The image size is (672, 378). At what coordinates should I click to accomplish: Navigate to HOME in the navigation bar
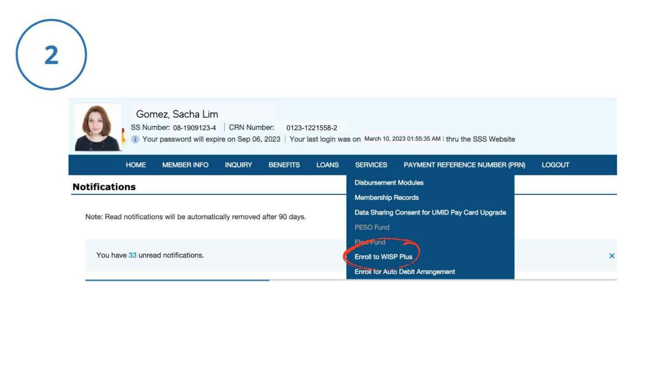click(x=135, y=165)
